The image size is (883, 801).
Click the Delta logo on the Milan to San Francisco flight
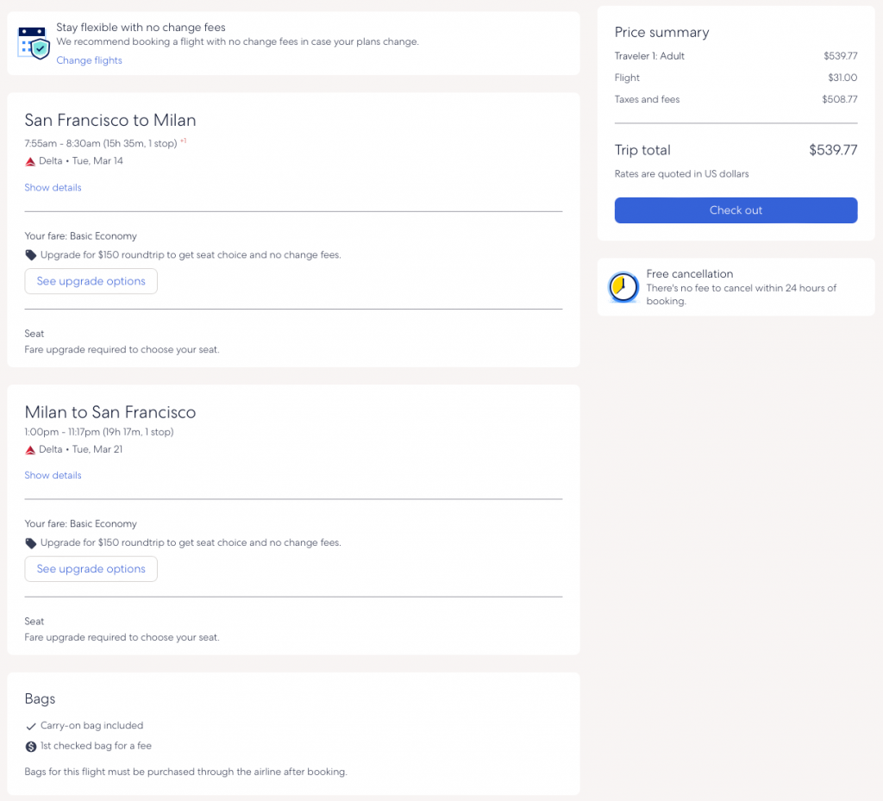[x=30, y=450]
